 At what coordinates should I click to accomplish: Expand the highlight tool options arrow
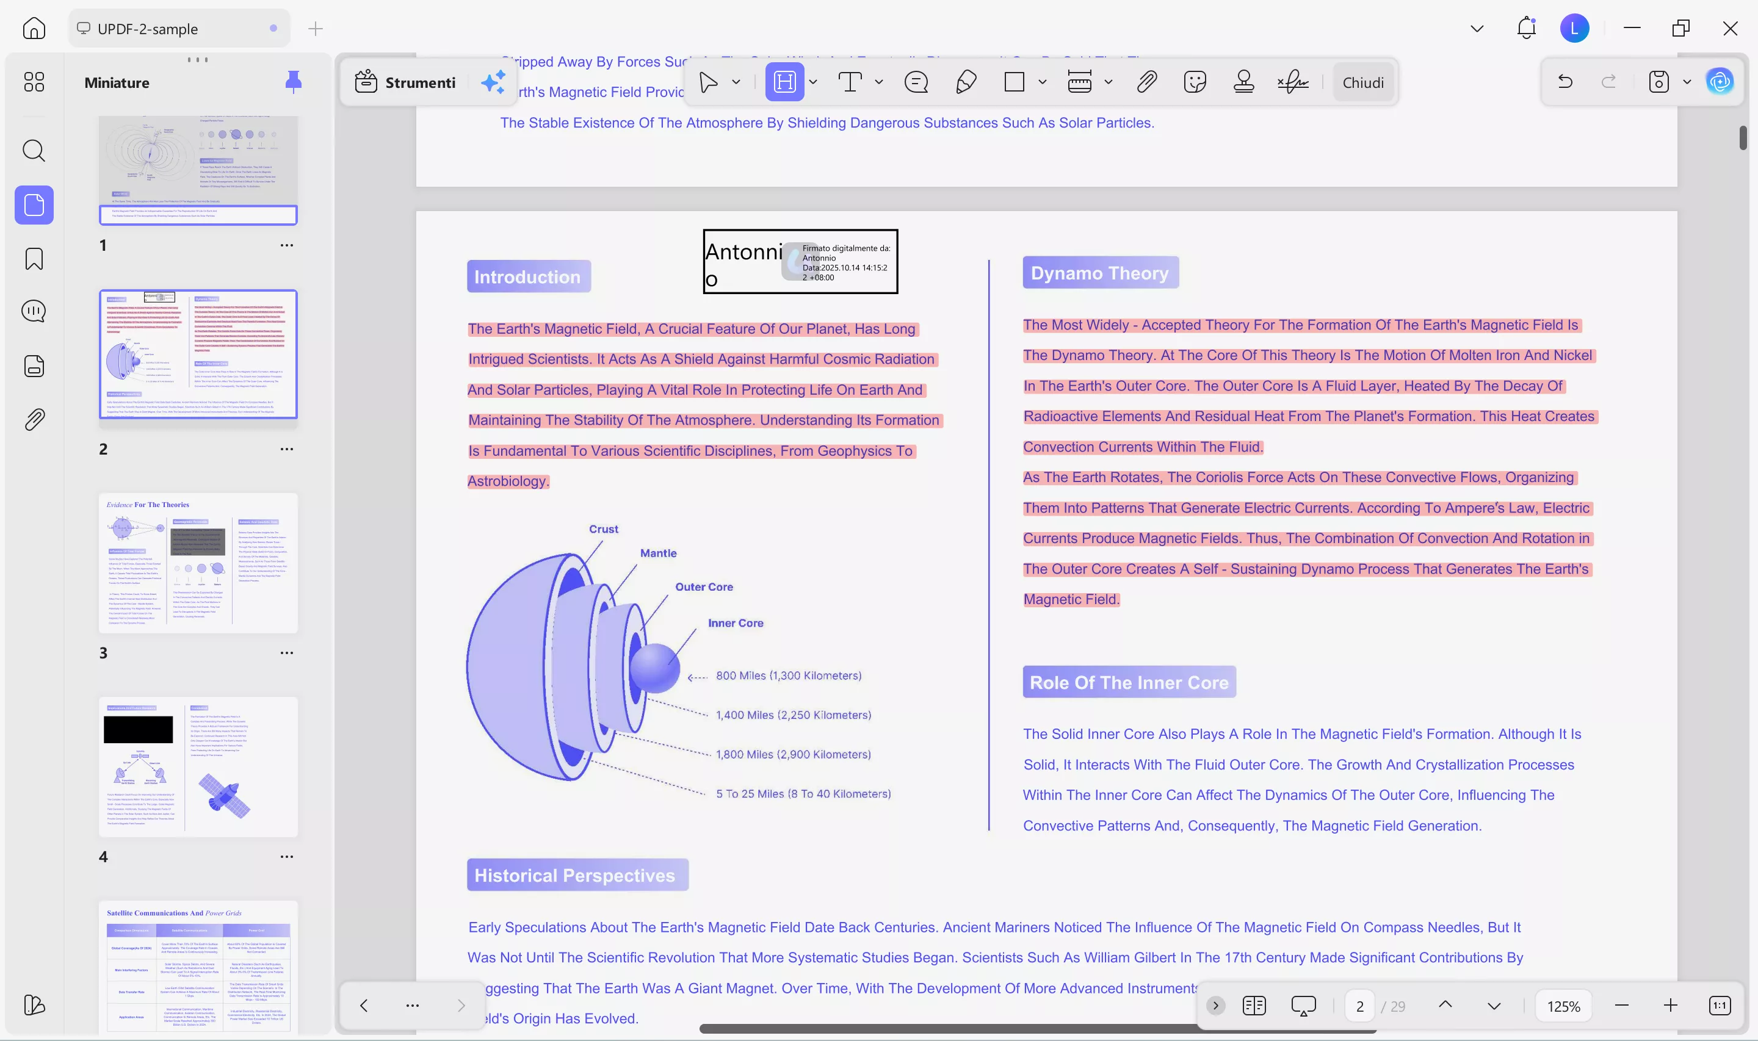click(813, 82)
